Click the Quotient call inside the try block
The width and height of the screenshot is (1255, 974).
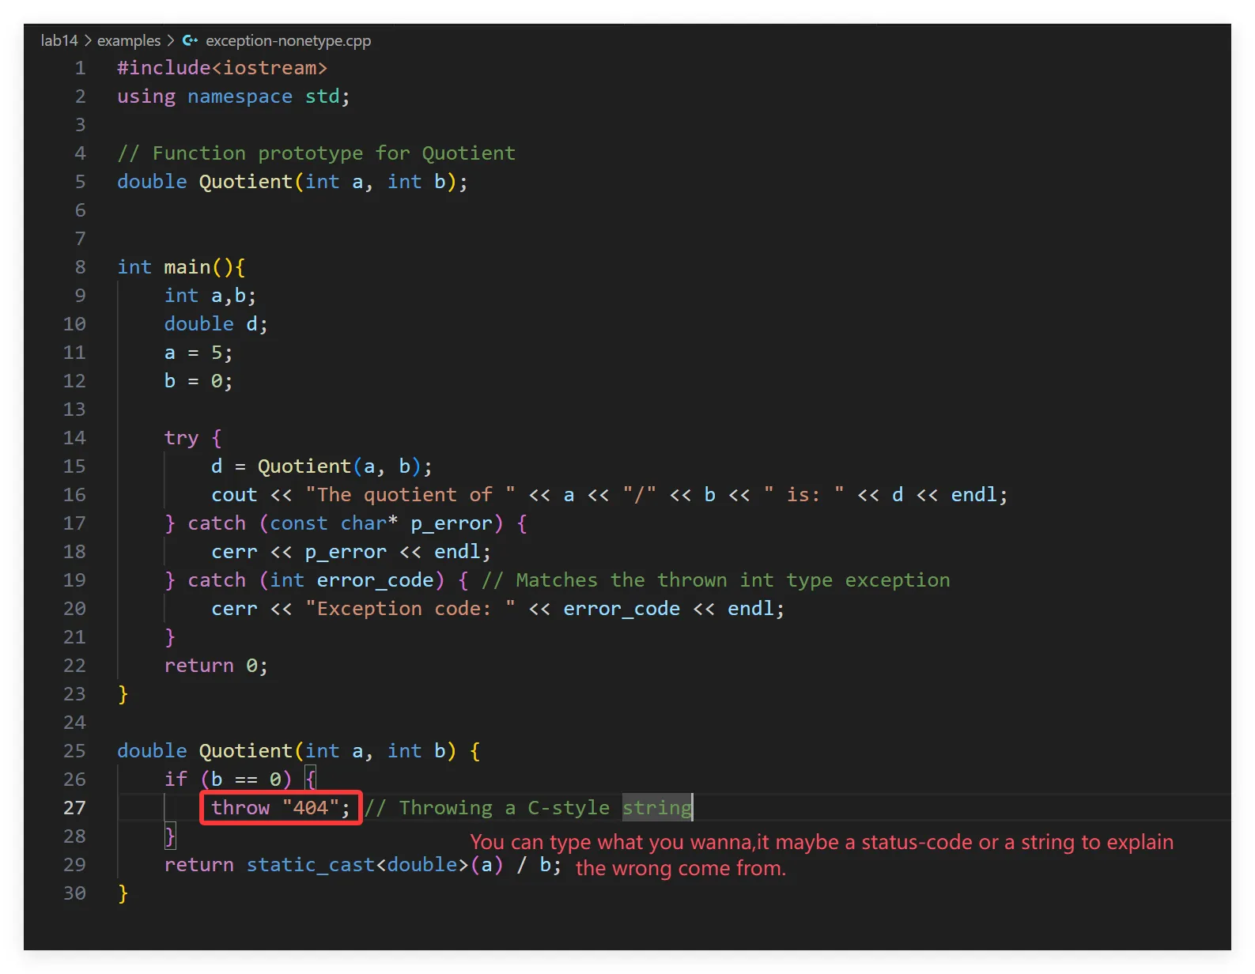click(304, 466)
